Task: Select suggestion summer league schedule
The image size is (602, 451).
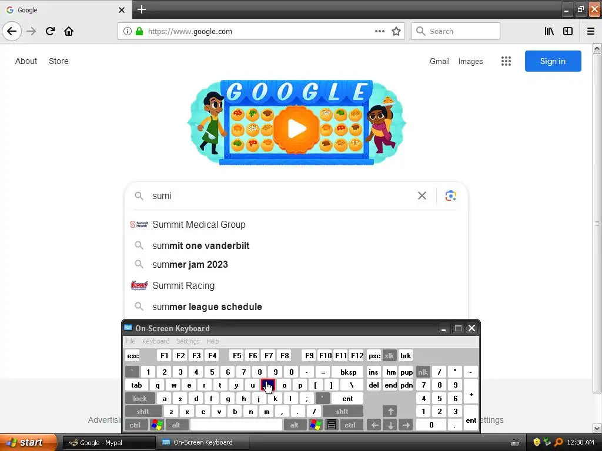Action: [296, 307]
